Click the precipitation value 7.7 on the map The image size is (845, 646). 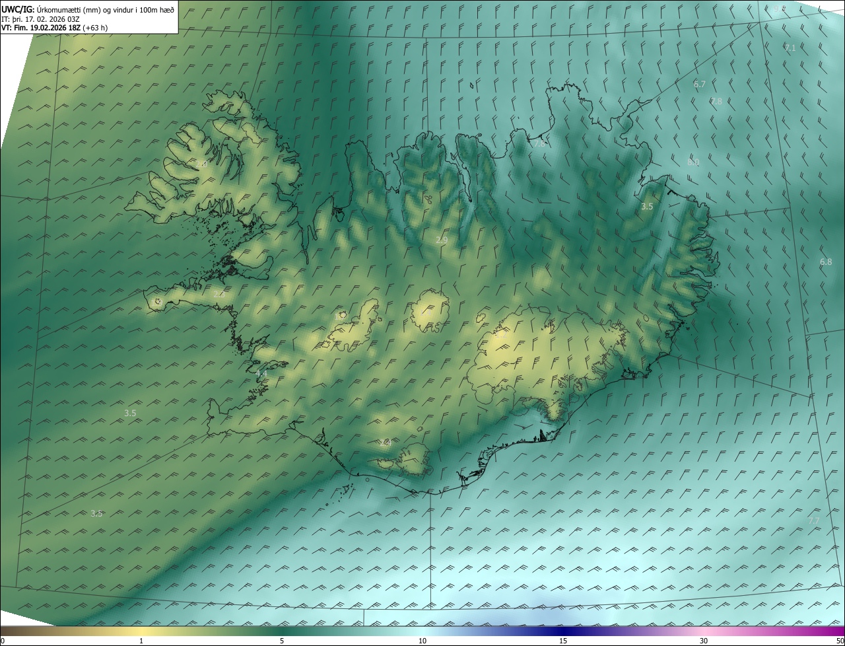[814, 521]
